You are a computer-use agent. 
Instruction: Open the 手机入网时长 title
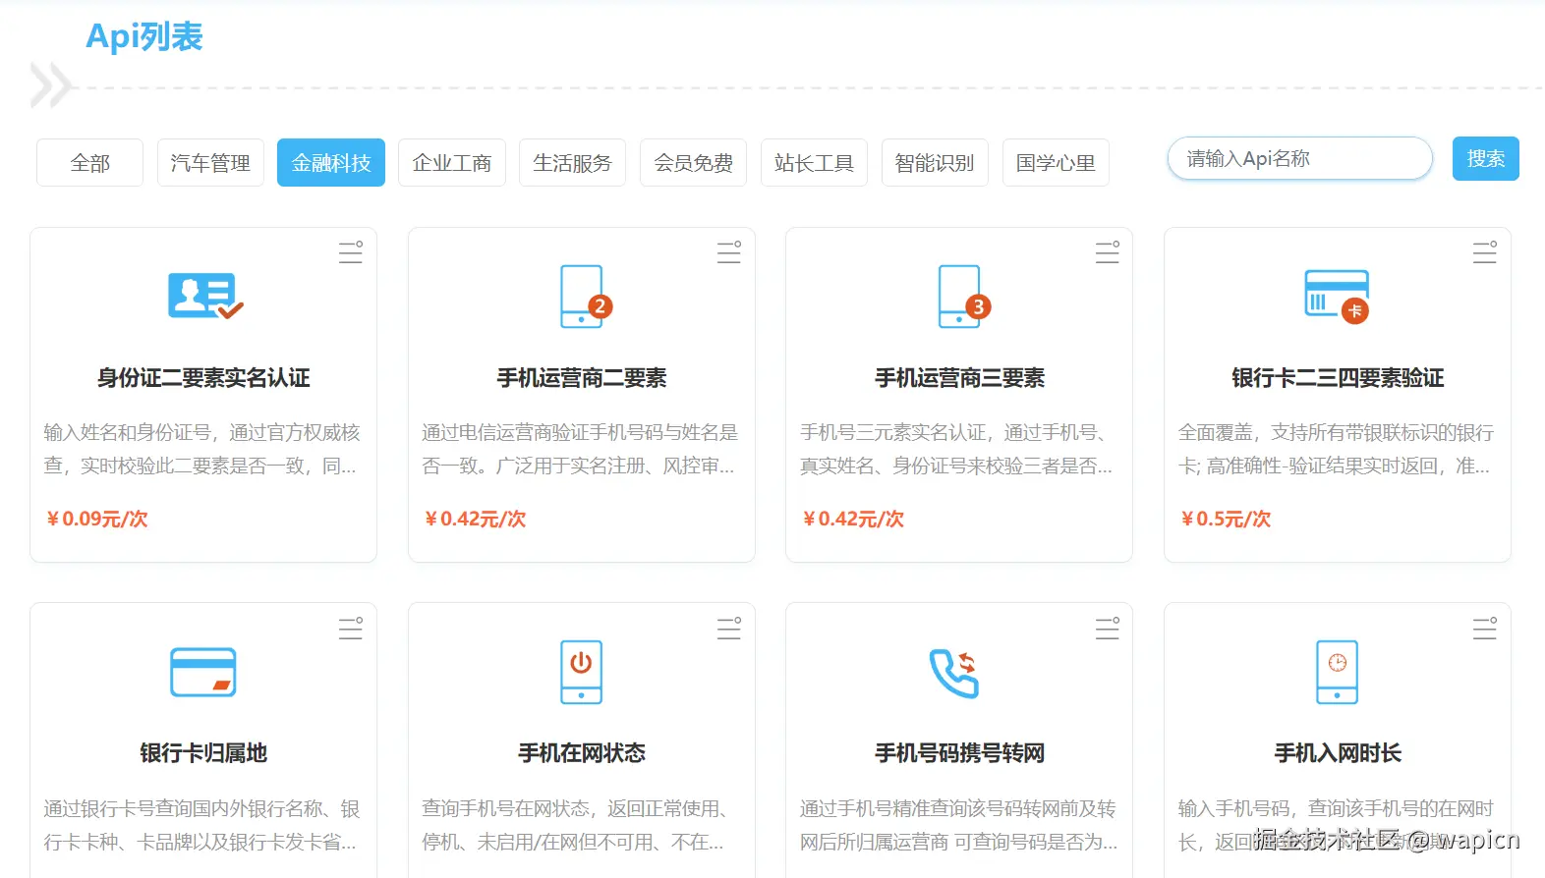1338,753
